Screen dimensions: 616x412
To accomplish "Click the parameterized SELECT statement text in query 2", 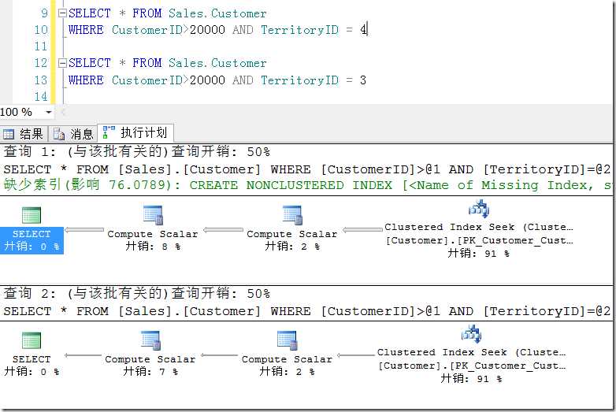I will (x=307, y=311).
